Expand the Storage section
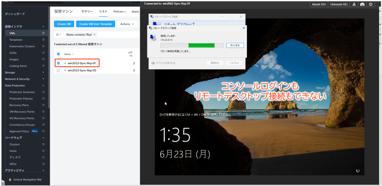382x186 pixels. coord(43,72)
